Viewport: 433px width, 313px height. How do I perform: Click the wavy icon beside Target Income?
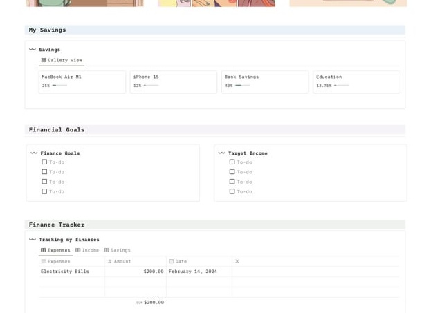click(x=221, y=153)
